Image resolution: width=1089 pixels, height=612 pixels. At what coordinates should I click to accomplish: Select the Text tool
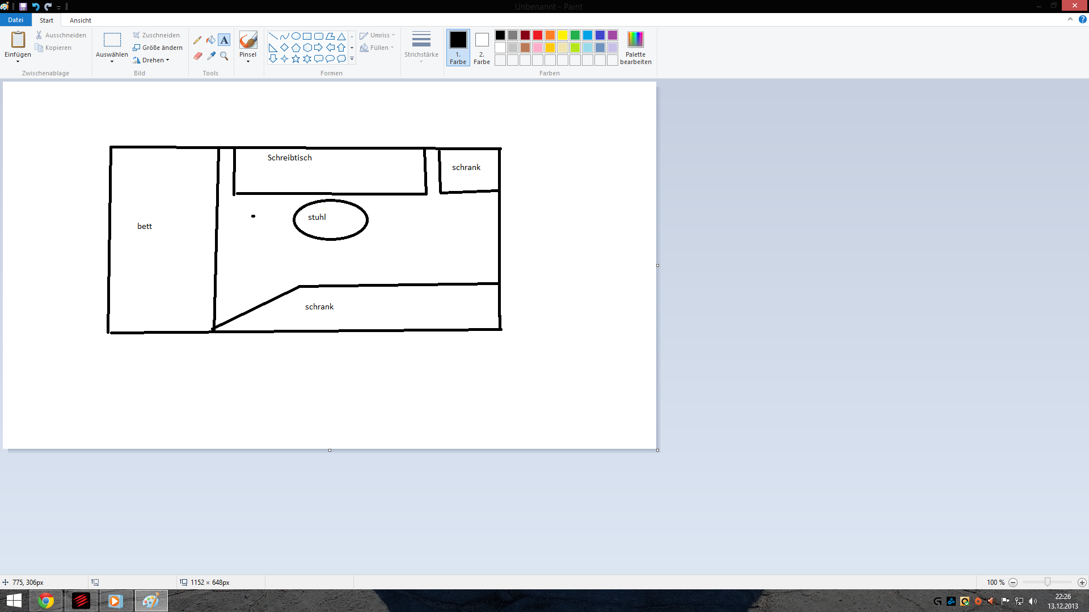[225, 40]
